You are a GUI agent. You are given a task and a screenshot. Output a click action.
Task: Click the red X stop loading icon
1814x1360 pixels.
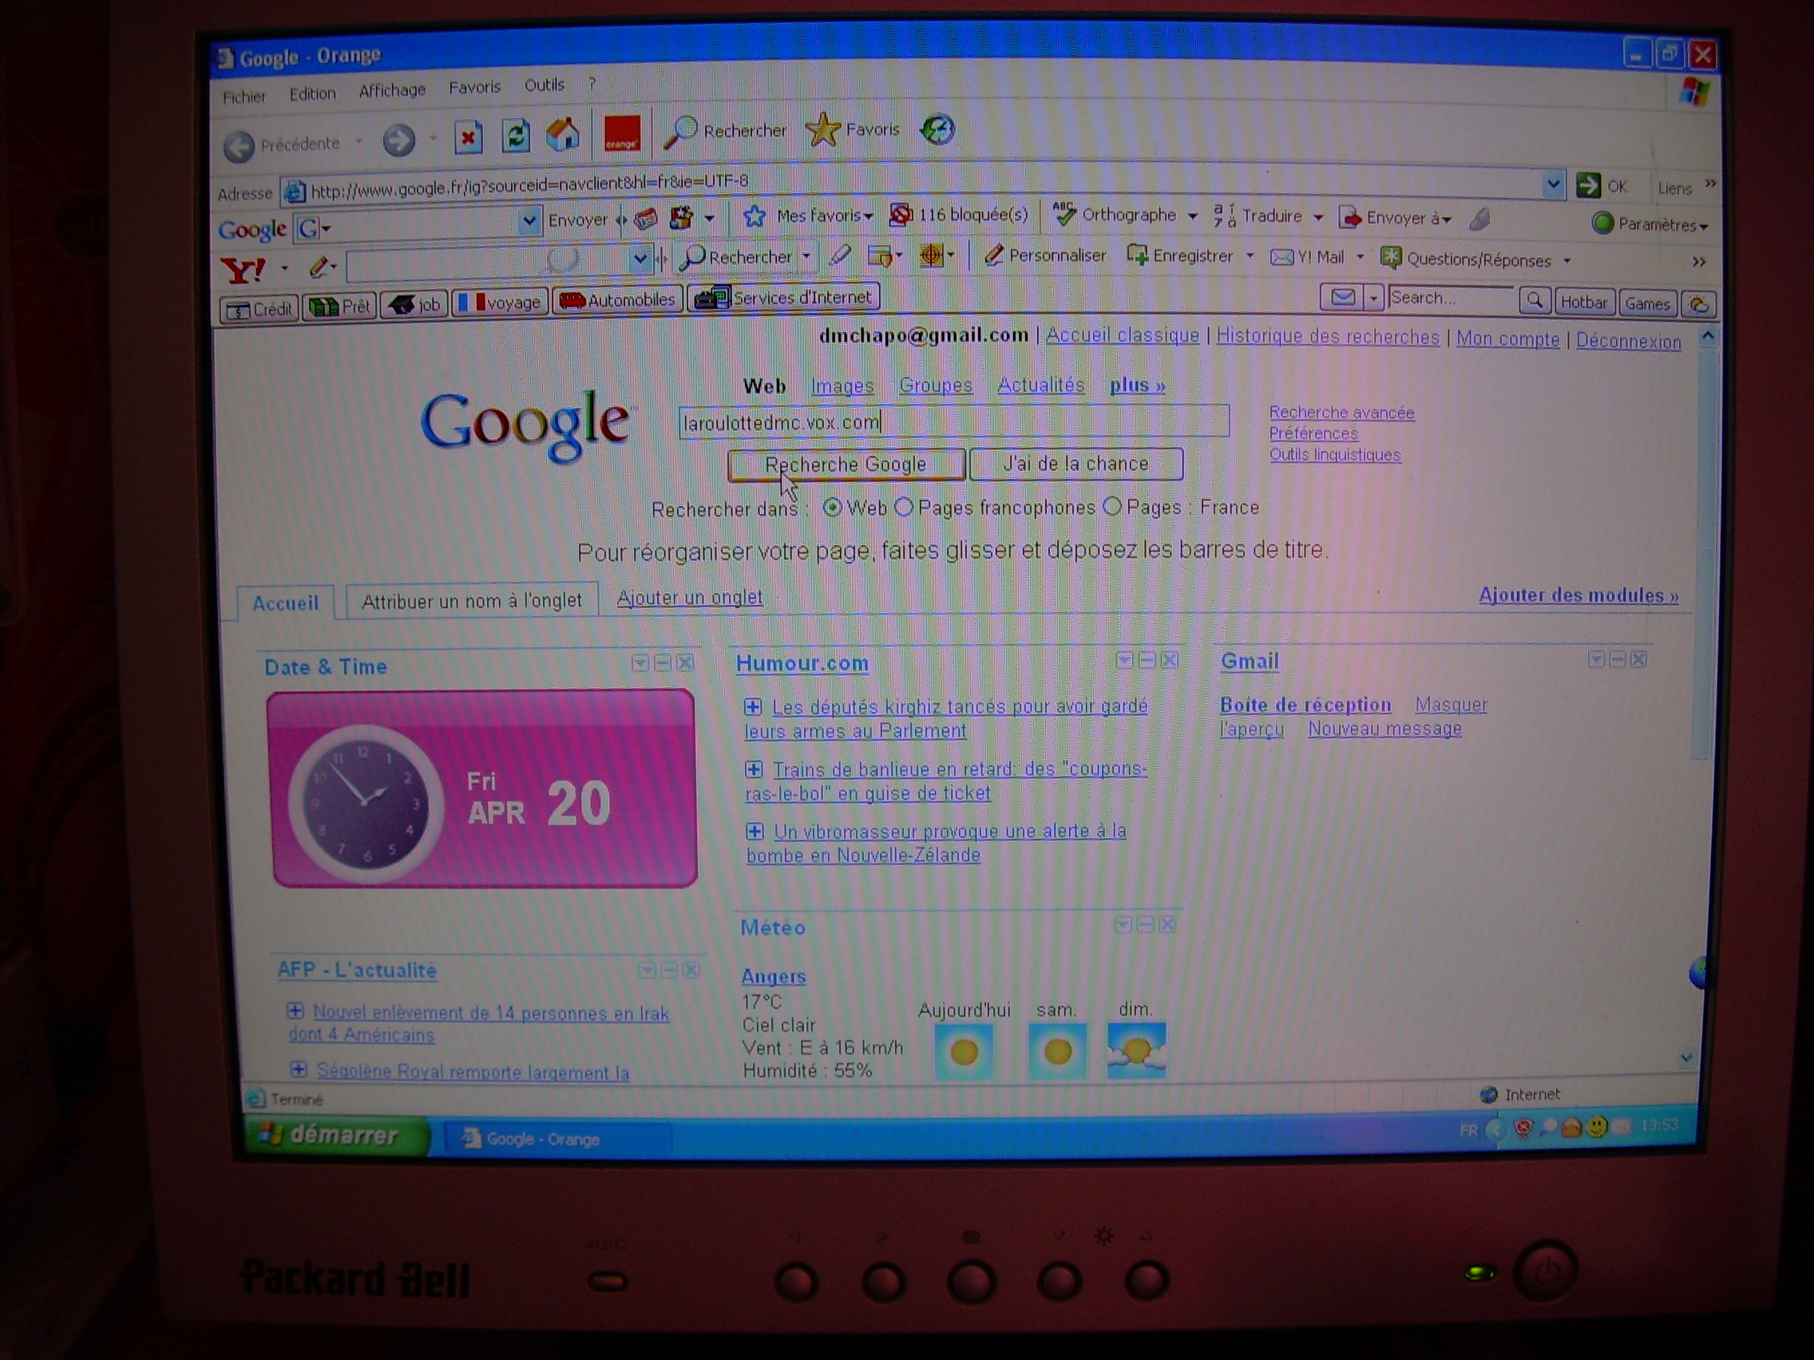tap(468, 137)
